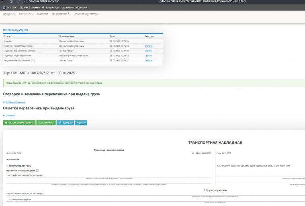This screenshot has height=206, width=305.
Task: Open the Новый документ bookmark
Action: (x=30, y=8)
